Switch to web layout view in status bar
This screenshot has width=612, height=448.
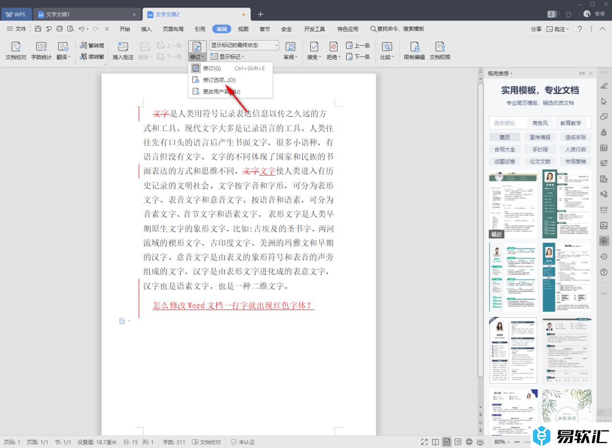(x=469, y=442)
